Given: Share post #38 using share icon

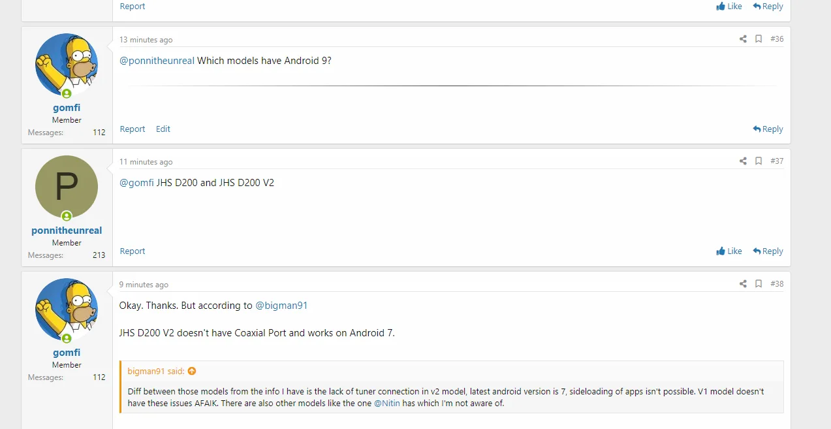Looking at the screenshot, I should (x=743, y=284).
